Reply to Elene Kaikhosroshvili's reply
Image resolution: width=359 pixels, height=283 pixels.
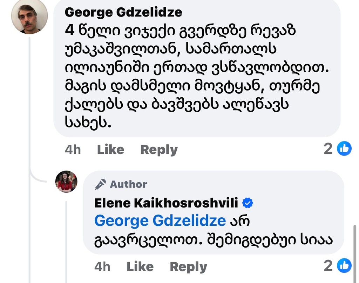tap(188, 267)
